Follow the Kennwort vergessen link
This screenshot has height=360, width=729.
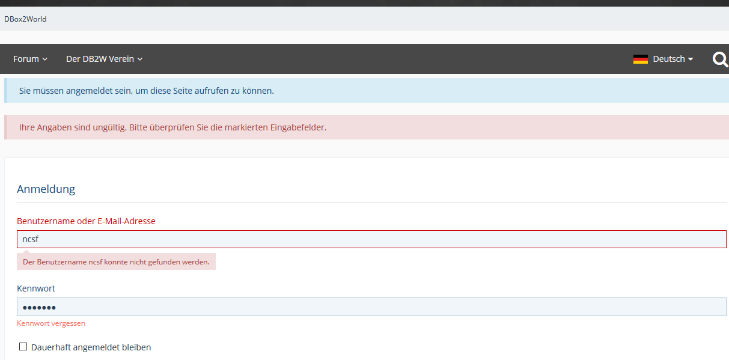pos(51,323)
